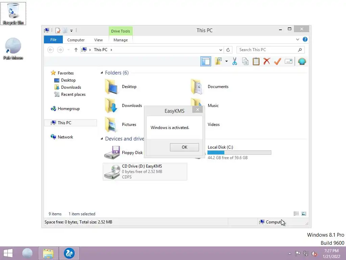
Task: Go back with the Back arrow
Action: coord(51,50)
